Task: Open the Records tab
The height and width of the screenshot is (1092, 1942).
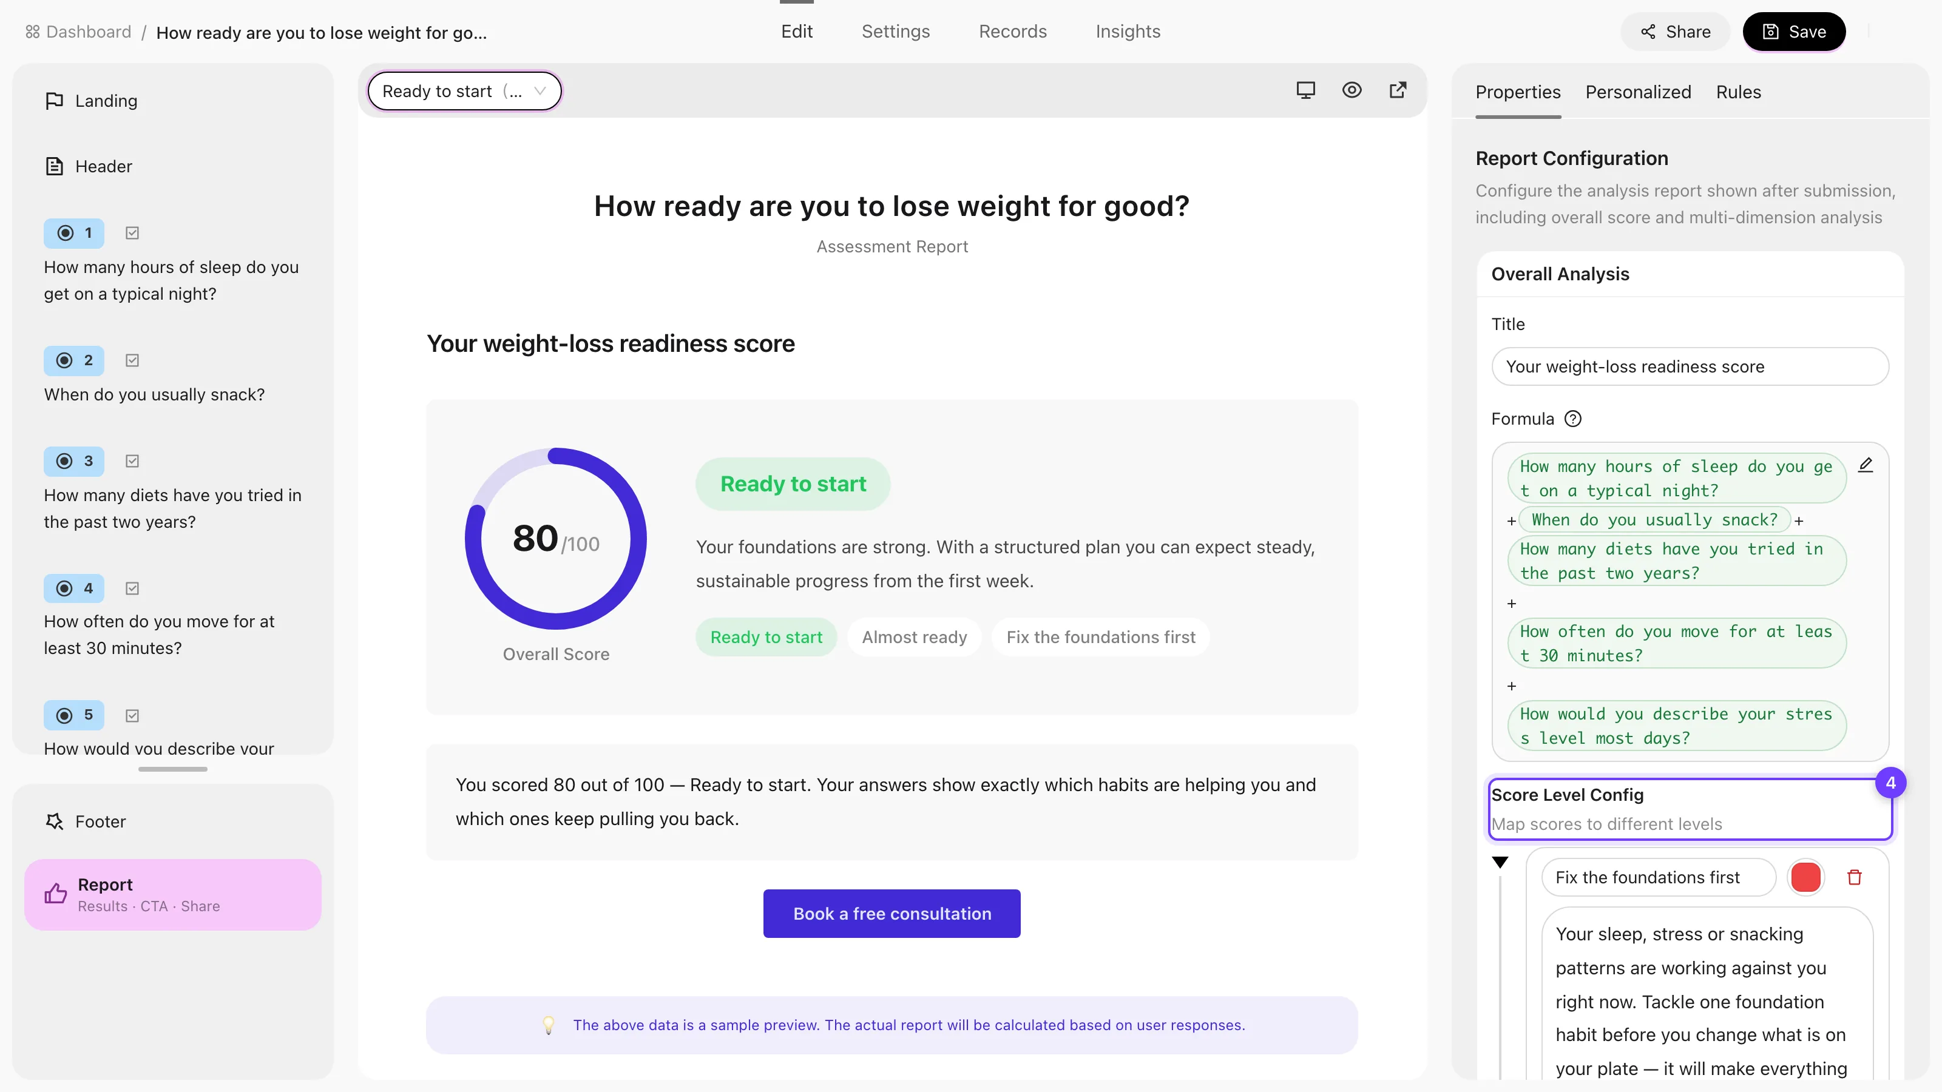Action: (1012, 32)
